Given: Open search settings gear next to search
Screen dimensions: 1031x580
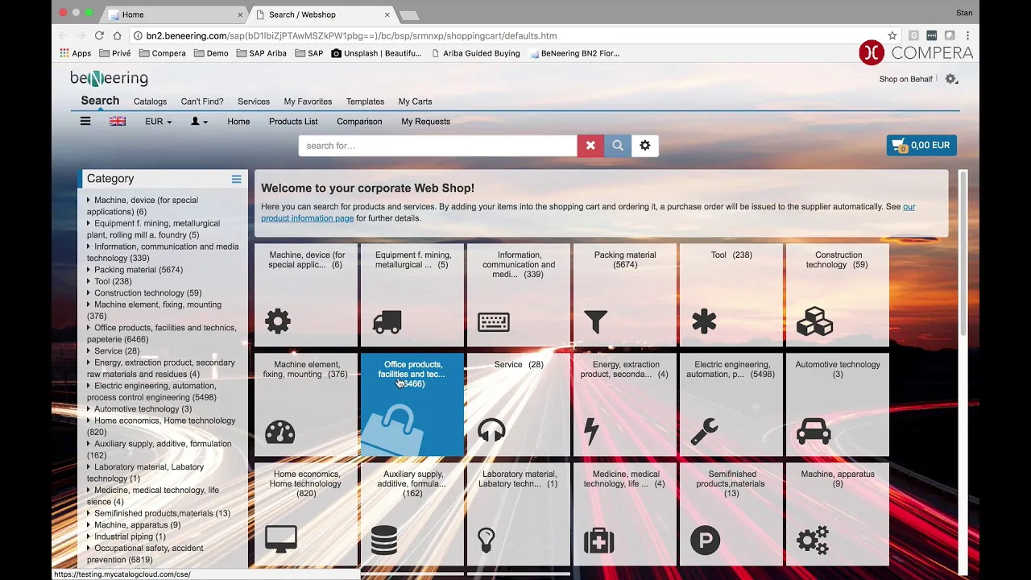Looking at the screenshot, I should (x=645, y=146).
